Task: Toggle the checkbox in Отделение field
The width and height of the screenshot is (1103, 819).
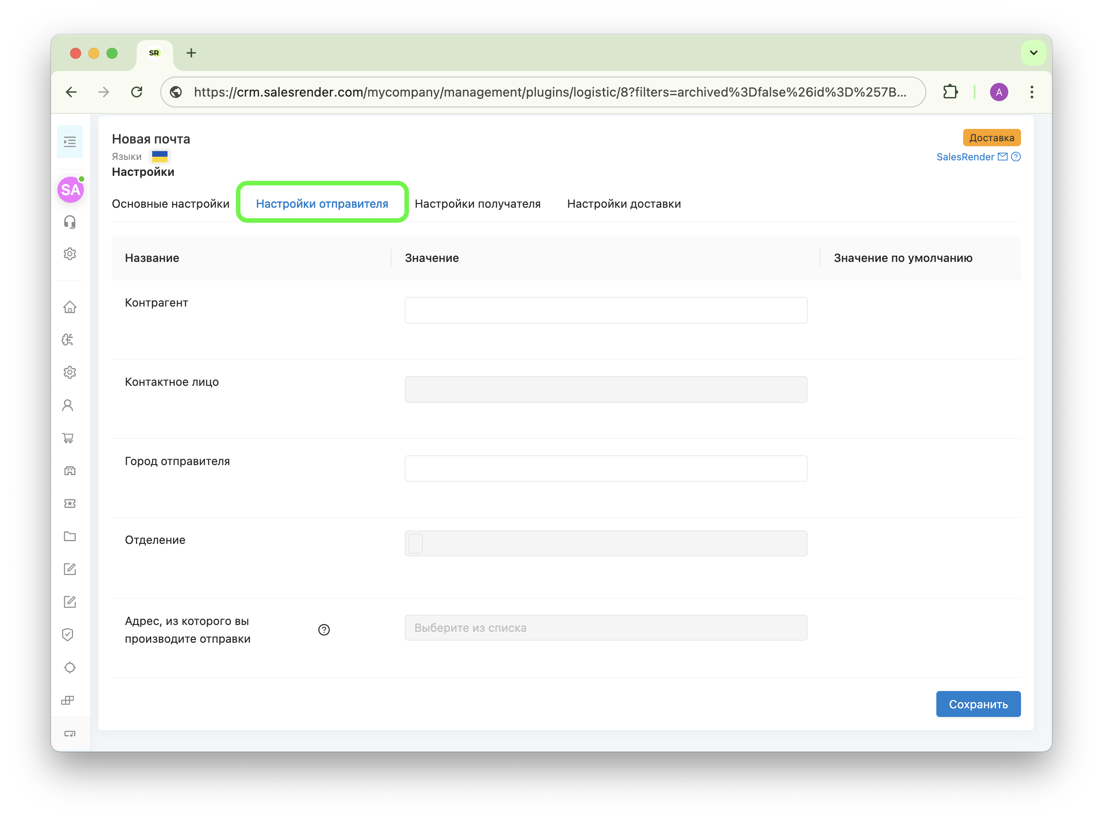Action: [416, 543]
